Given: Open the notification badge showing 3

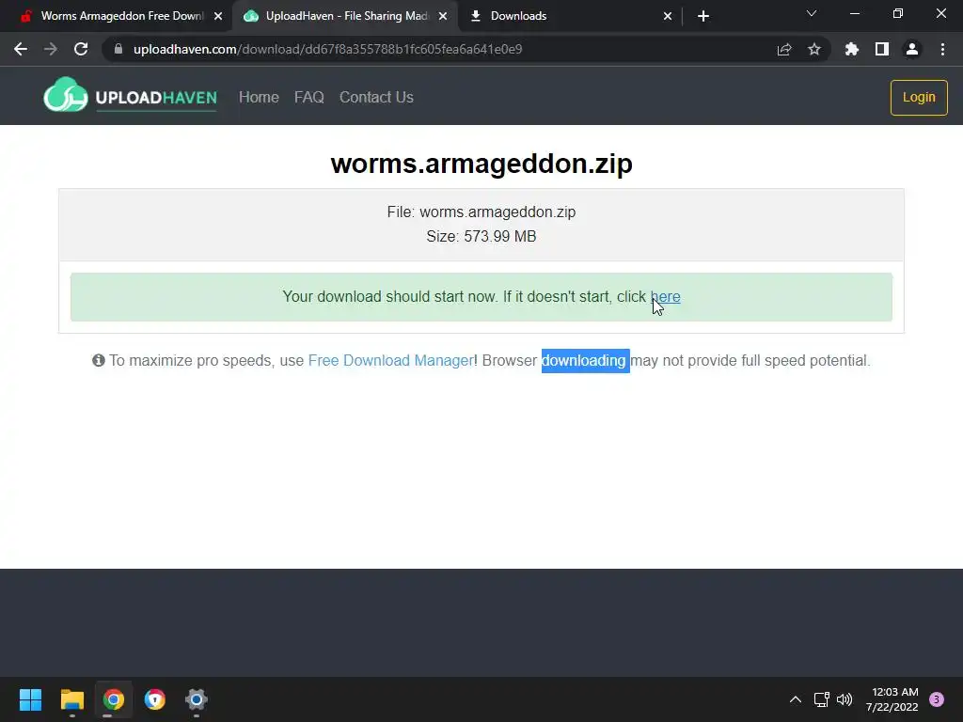Looking at the screenshot, I should [x=937, y=699].
